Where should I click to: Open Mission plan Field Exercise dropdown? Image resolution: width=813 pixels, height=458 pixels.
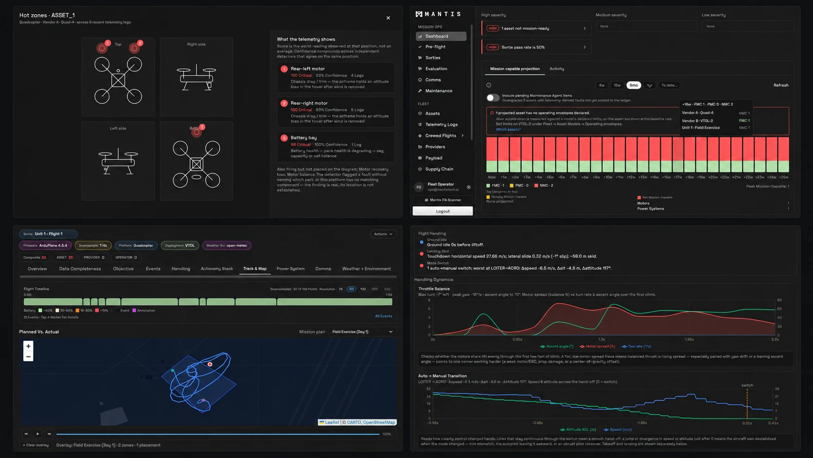[x=363, y=332]
